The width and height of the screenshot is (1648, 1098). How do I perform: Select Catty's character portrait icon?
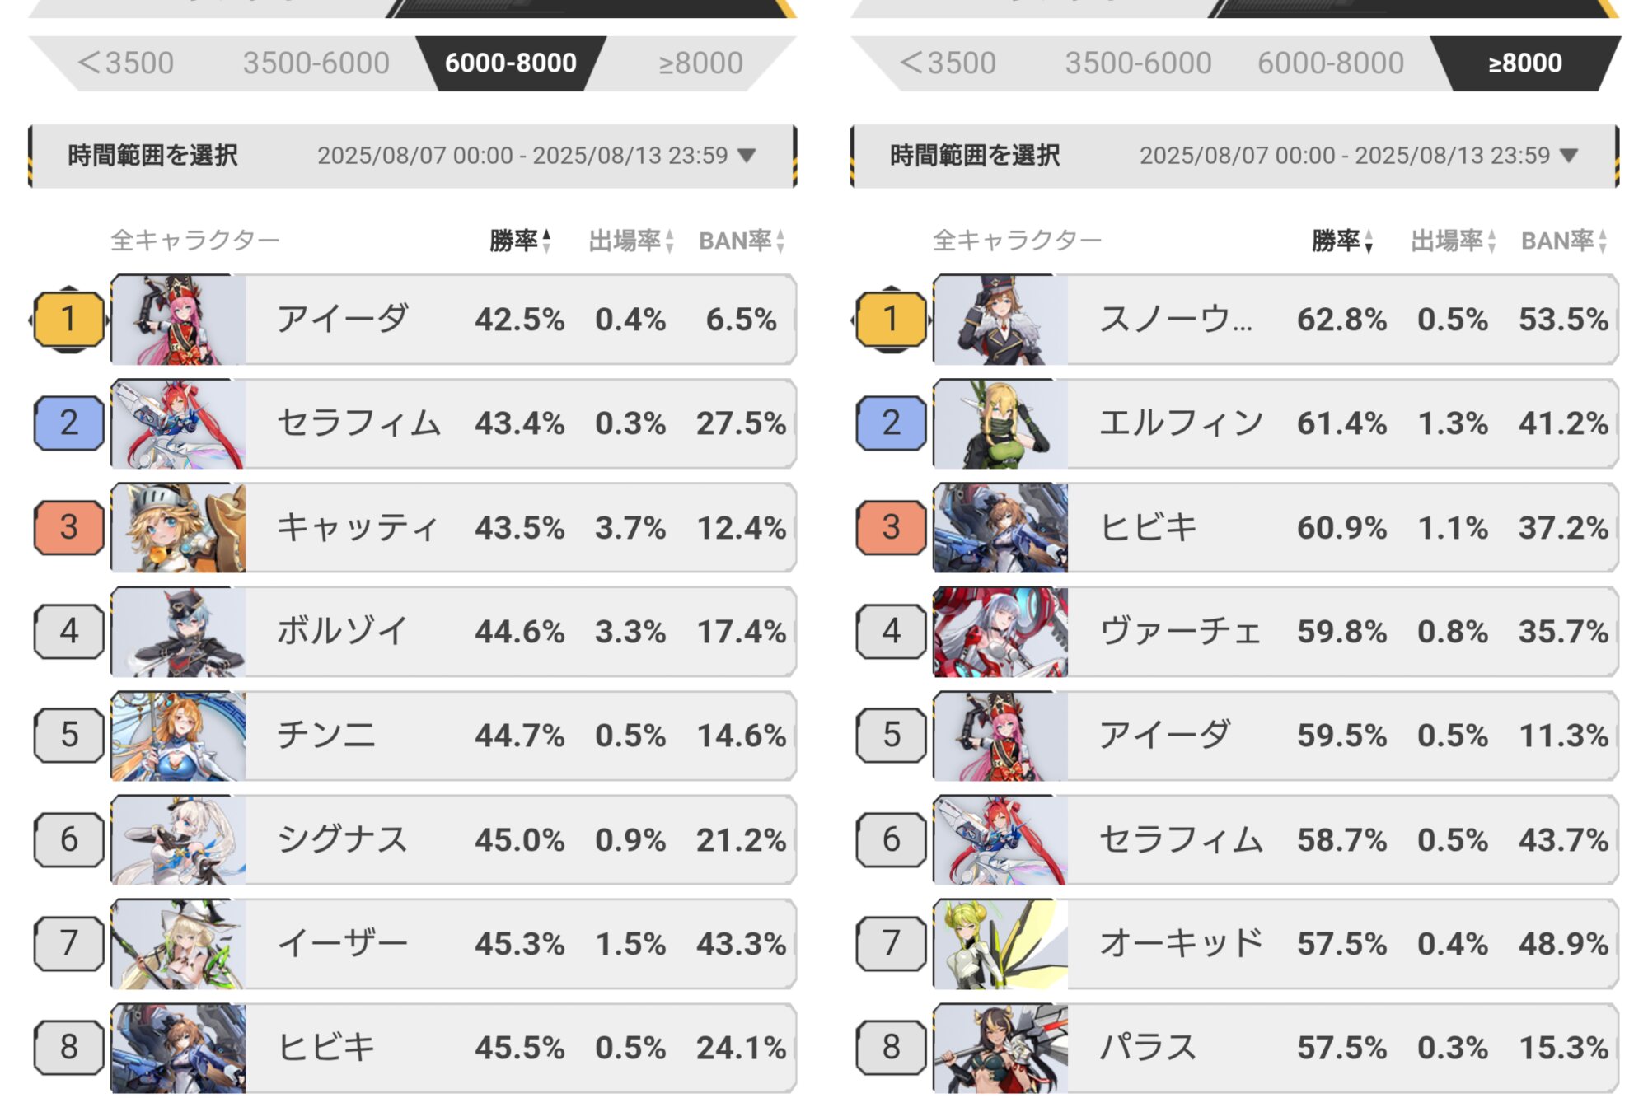point(178,528)
